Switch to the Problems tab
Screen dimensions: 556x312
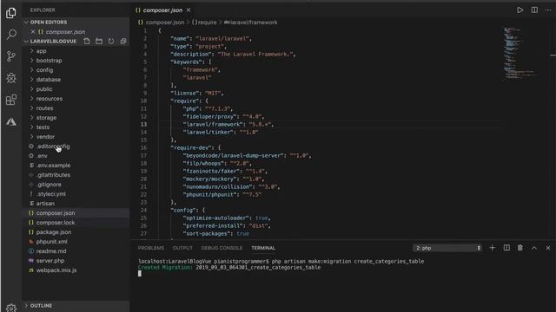(151, 248)
